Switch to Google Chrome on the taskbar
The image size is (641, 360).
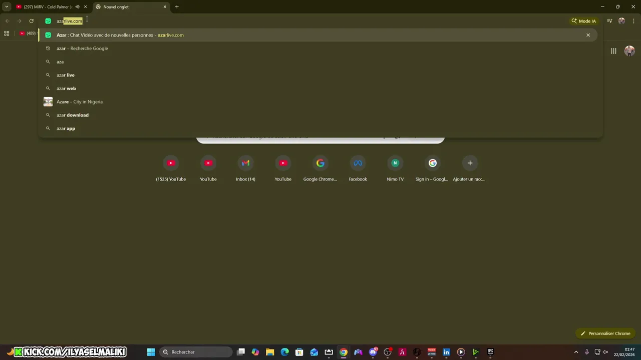(344, 352)
